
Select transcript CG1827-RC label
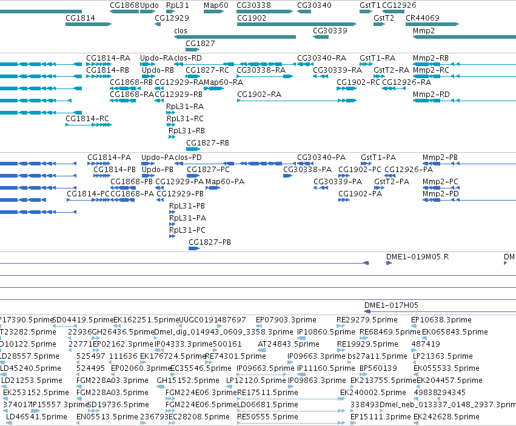coord(207,70)
